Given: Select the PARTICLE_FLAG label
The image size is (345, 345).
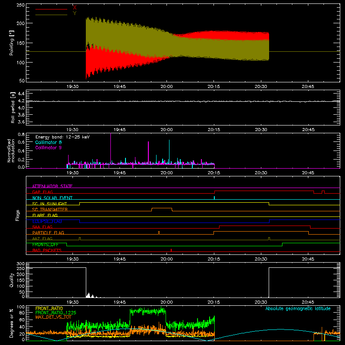Looking at the screenshot, I should (x=48, y=232).
